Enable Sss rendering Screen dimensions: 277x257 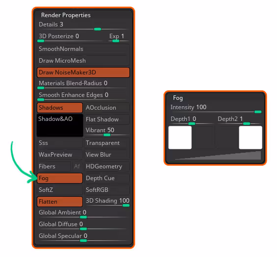60,143
